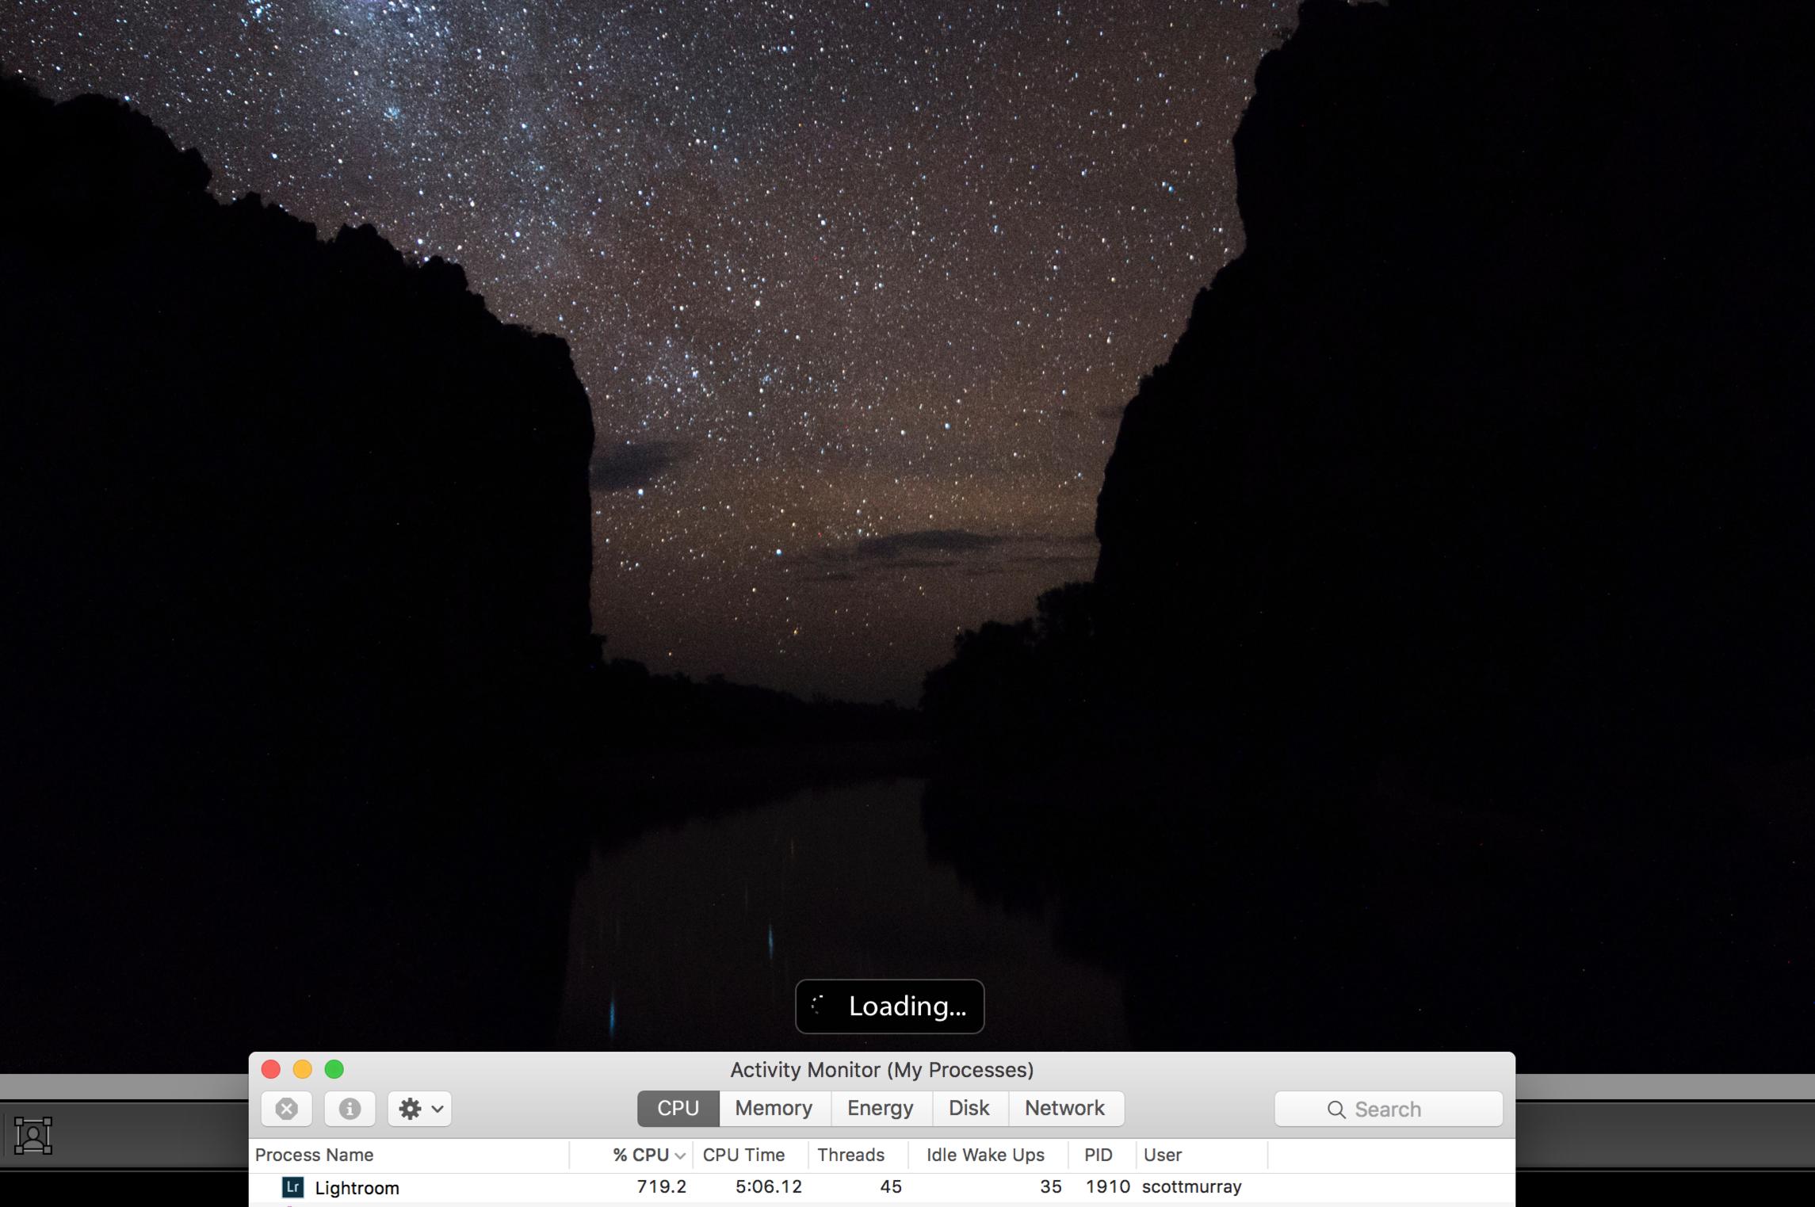Switch to the Memory tab
Viewport: 1815px width, 1207px height.
774,1108
